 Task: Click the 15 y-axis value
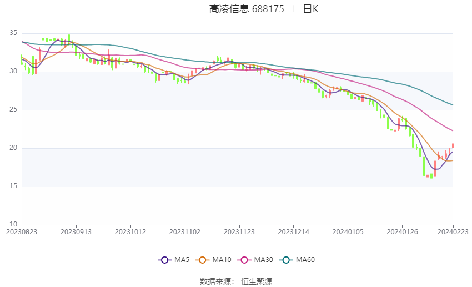coord(13,186)
